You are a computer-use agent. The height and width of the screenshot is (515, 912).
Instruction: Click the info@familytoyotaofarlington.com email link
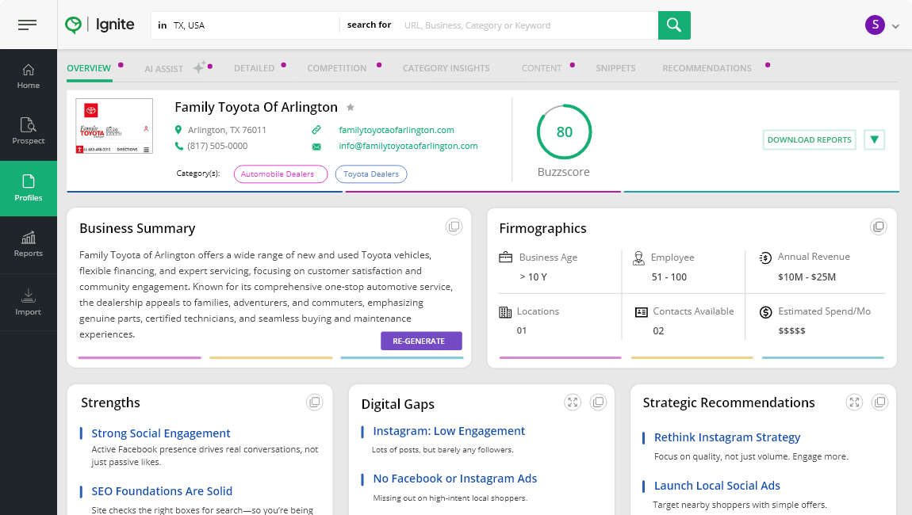(x=408, y=146)
